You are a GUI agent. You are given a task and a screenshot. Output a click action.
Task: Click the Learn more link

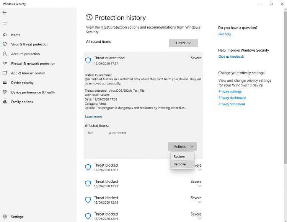(93, 117)
